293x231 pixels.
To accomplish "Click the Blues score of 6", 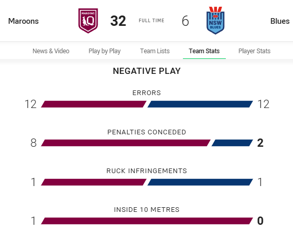I will 185,21.
